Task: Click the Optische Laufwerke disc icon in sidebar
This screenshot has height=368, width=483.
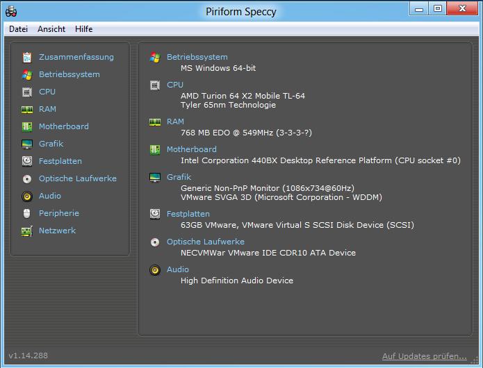Action: pos(27,178)
